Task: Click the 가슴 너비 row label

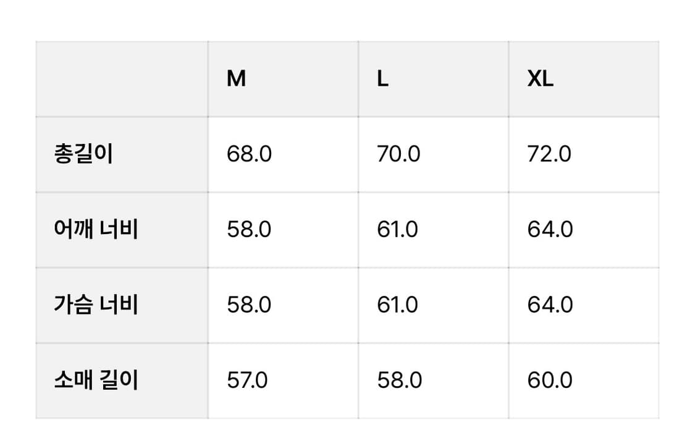Action: coord(96,305)
